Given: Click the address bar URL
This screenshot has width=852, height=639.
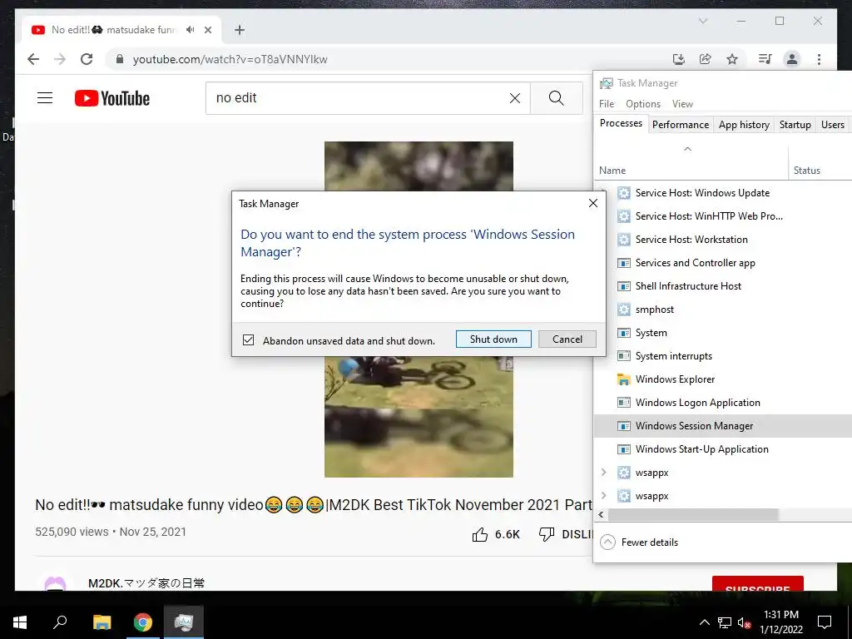Looking at the screenshot, I should [230, 59].
